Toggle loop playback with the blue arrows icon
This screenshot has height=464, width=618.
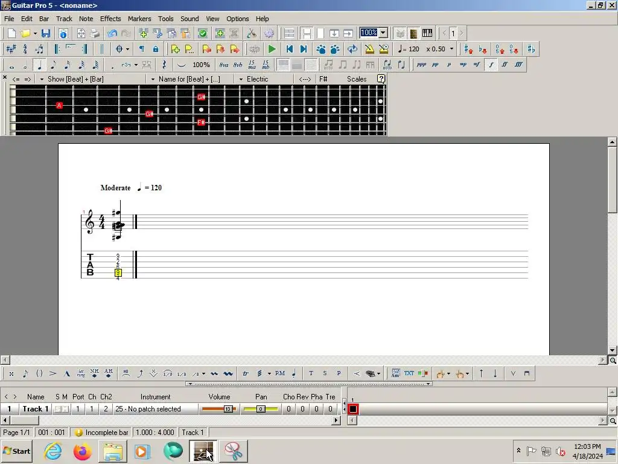pyautogui.click(x=352, y=50)
